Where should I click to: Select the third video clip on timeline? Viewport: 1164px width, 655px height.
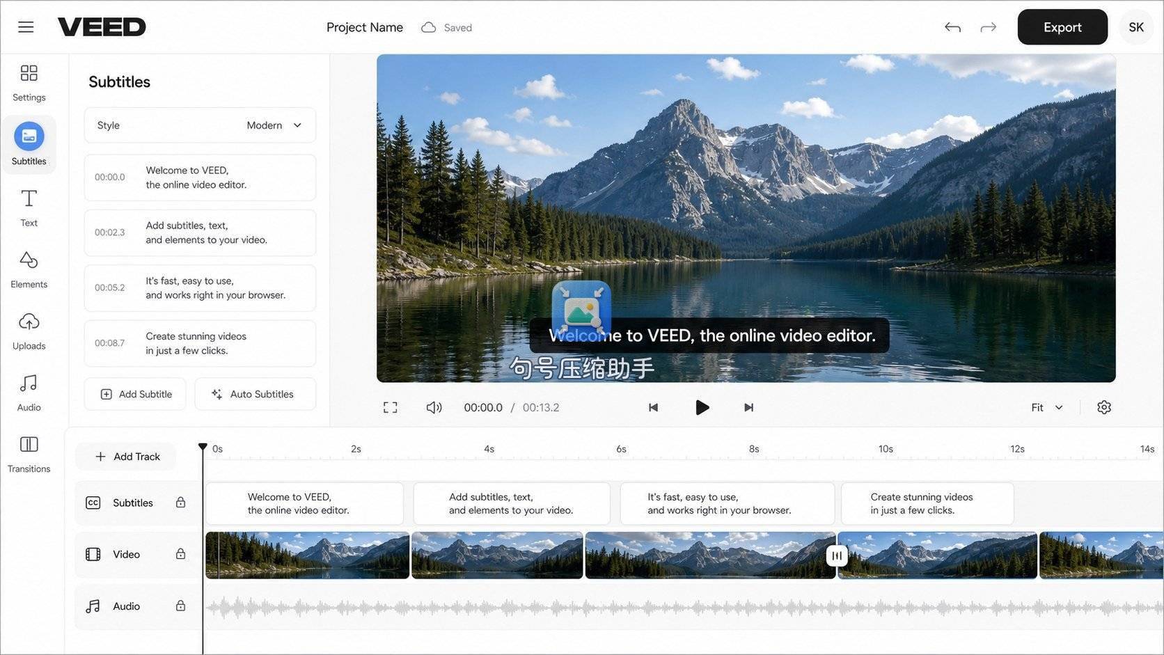tap(710, 555)
